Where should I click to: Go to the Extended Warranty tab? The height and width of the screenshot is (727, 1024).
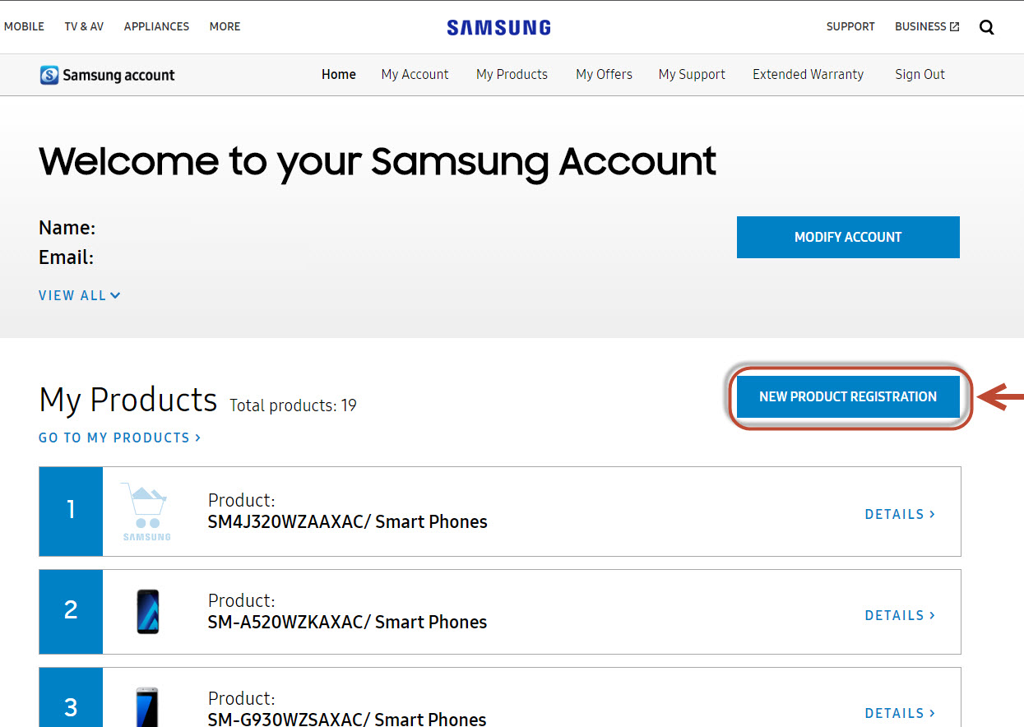(x=808, y=74)
